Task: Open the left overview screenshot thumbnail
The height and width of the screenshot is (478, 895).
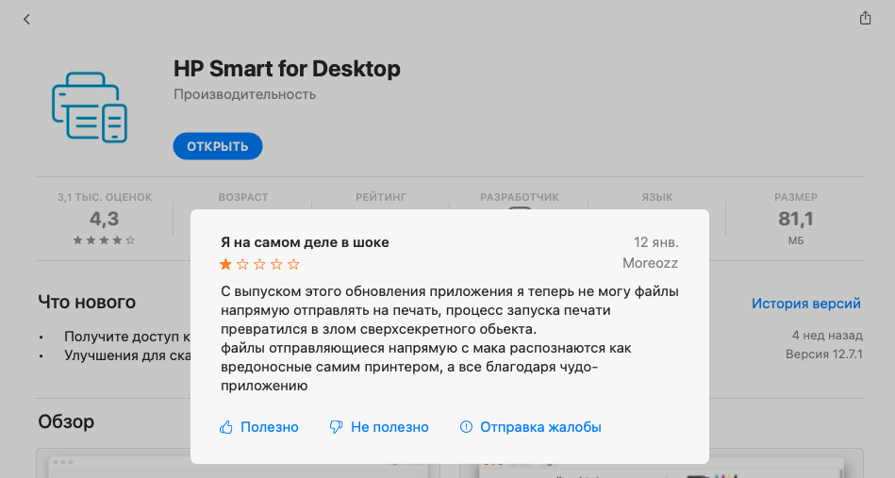Action: [238, 464]
